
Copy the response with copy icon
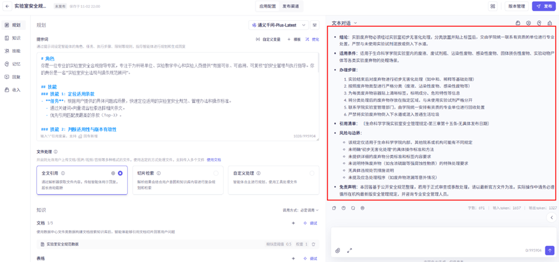(x=334, y=208)
